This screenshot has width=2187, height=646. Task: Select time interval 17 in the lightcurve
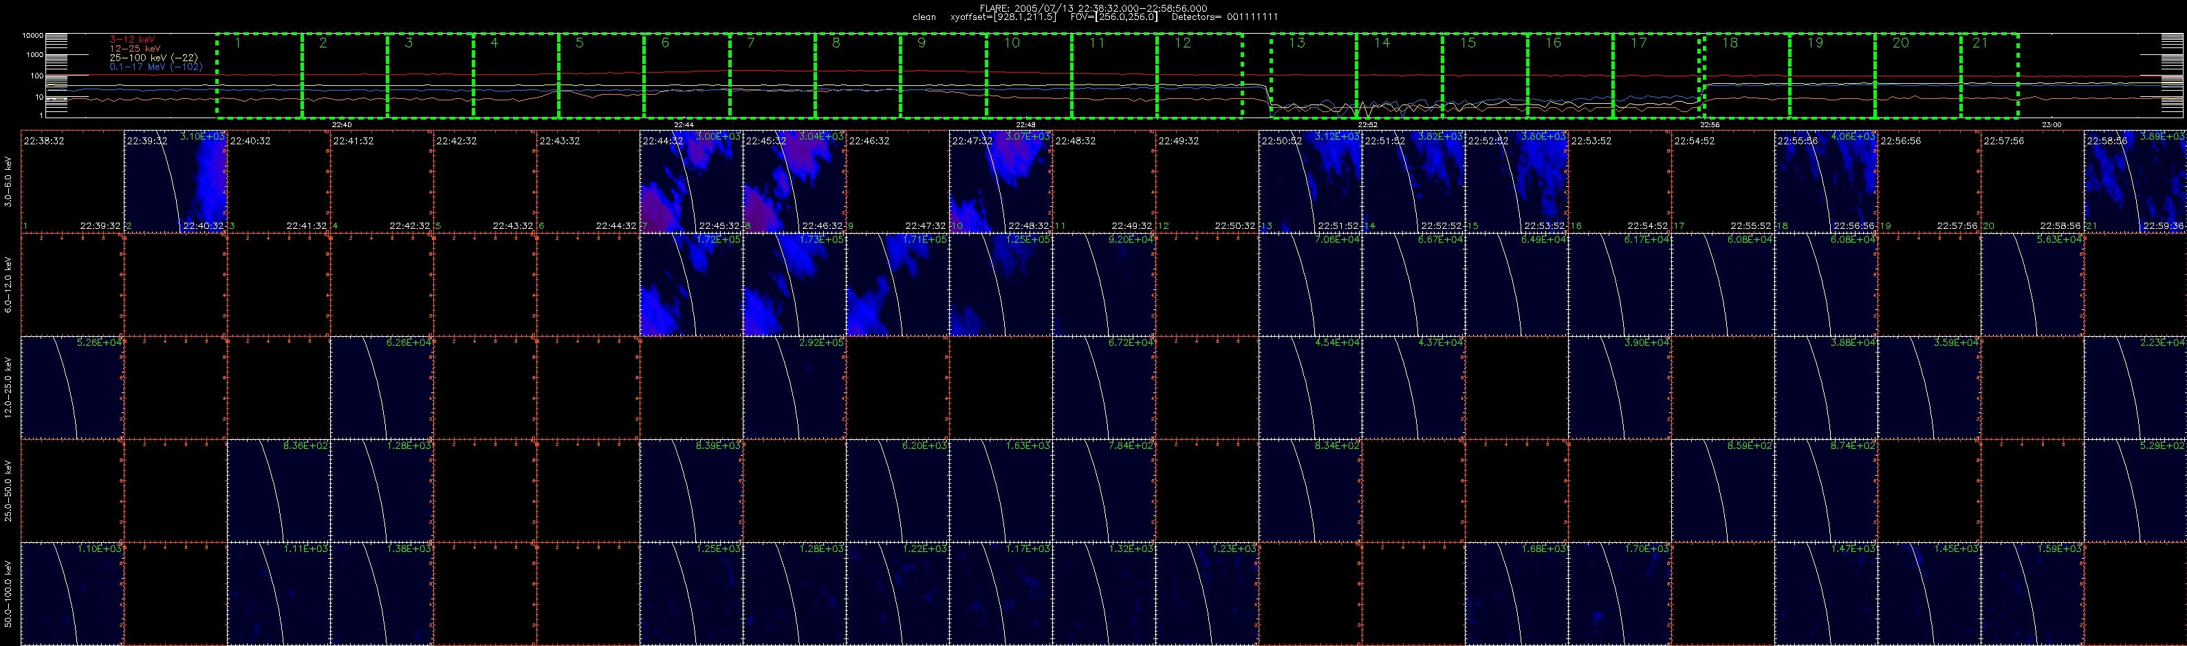point(1655,76)
